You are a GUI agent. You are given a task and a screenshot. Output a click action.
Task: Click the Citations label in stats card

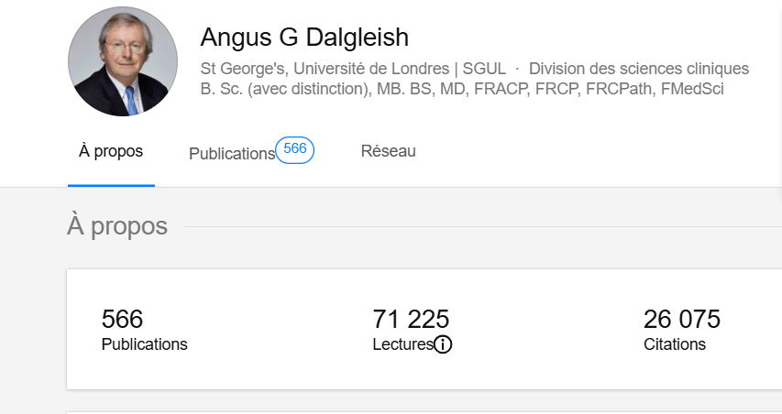tap(675, 344)
